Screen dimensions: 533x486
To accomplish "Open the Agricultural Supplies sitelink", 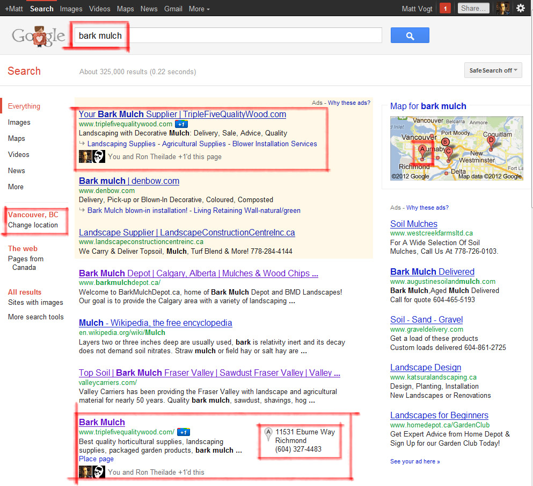I will [194, 144].
